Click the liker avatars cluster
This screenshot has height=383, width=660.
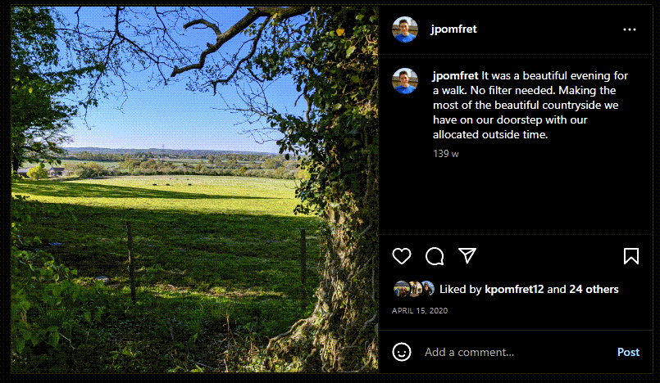(414, 289)
